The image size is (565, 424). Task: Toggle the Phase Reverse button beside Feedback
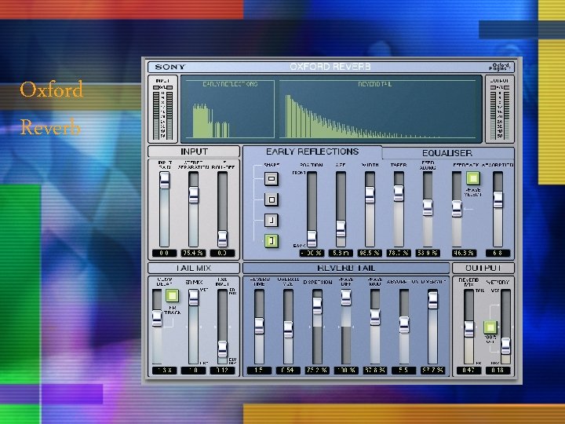(x=473, y=177)
